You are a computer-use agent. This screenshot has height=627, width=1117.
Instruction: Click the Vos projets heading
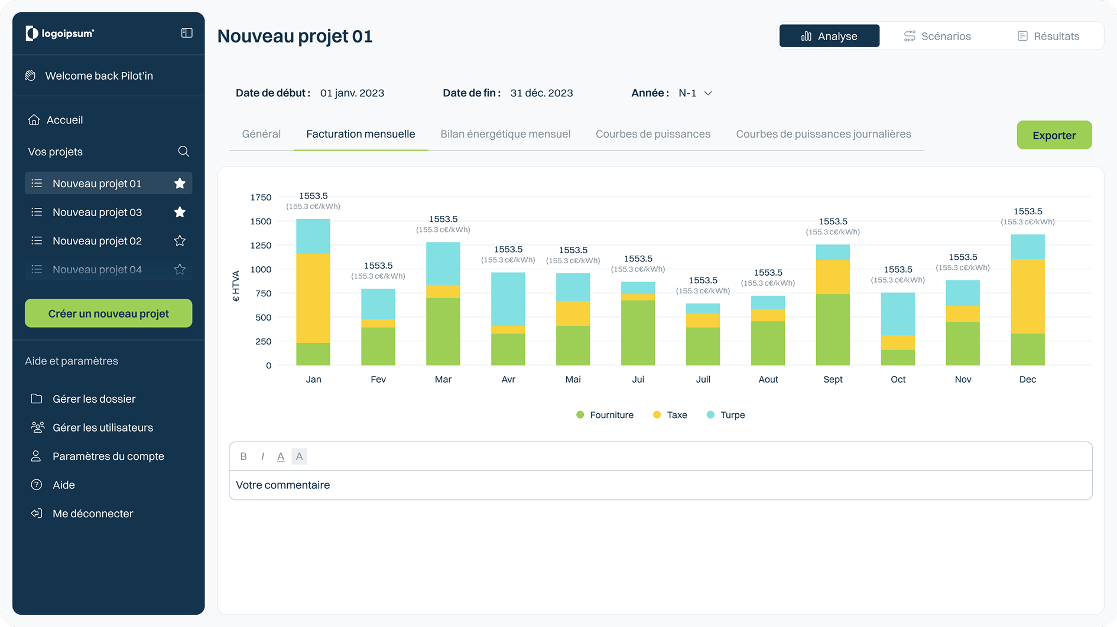[56, 152]
